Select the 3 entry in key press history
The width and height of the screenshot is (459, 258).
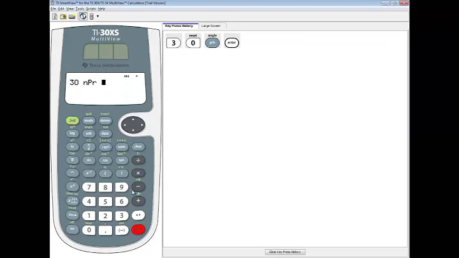[173, 43]
